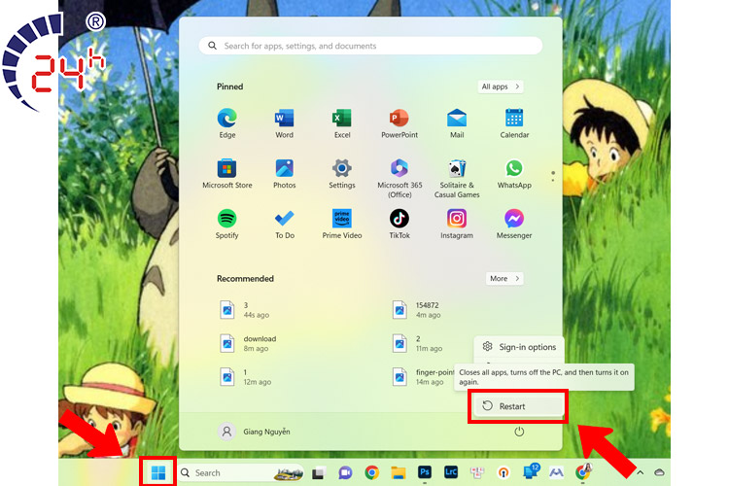Image resolution: width=729 pixels, height=486 pixels.
Task: Launch Google Chrome from taskbar
Action: tap(371, 473)
